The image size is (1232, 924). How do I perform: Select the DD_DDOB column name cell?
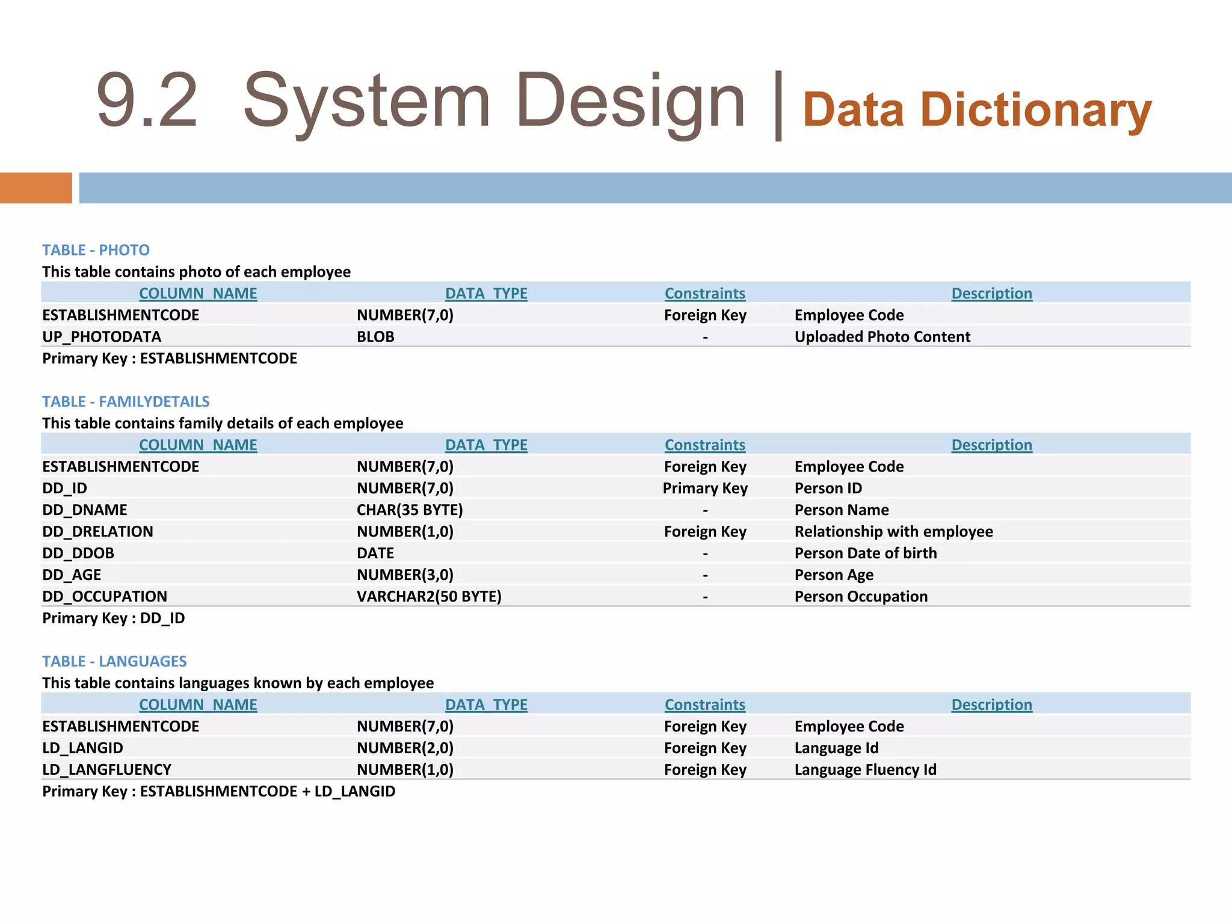[x=78, y=553]
